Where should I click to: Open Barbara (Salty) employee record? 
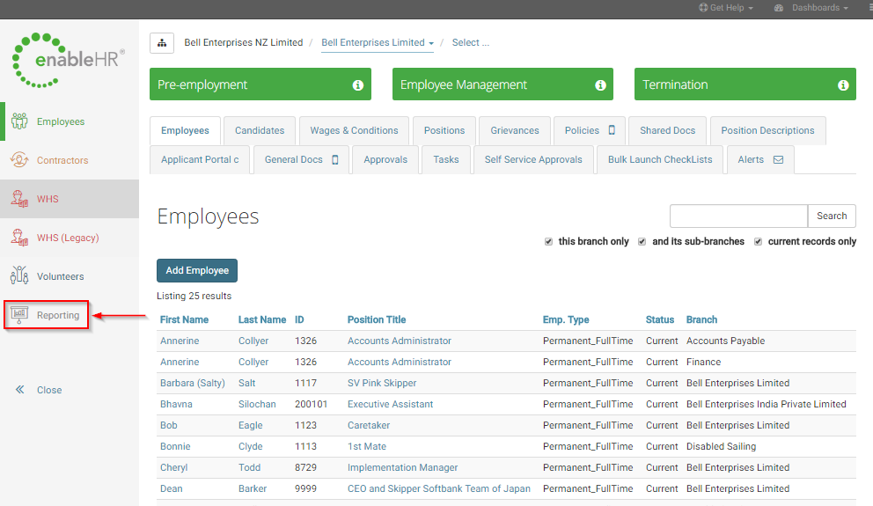point(193,383)
